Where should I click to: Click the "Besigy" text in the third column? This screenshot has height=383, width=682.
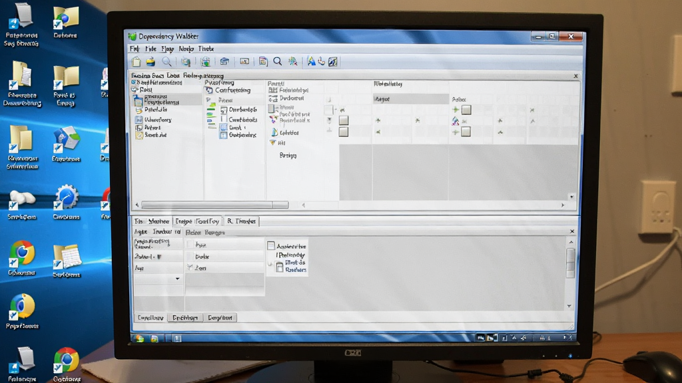(x=288, y=155)
